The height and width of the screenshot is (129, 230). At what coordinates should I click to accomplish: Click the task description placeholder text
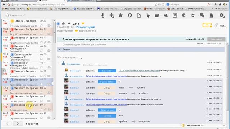point(84,44)
